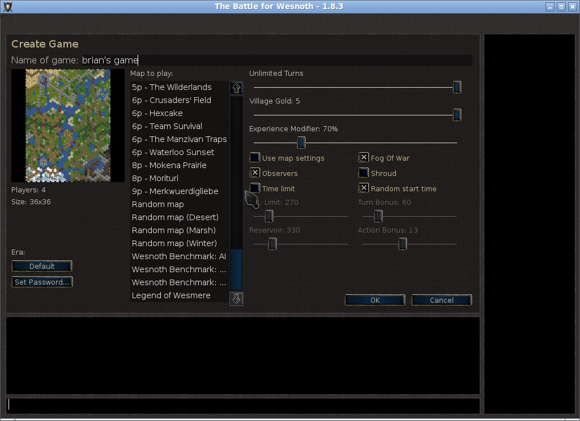Select the 6p - Hexcake map

coord(180,113)
